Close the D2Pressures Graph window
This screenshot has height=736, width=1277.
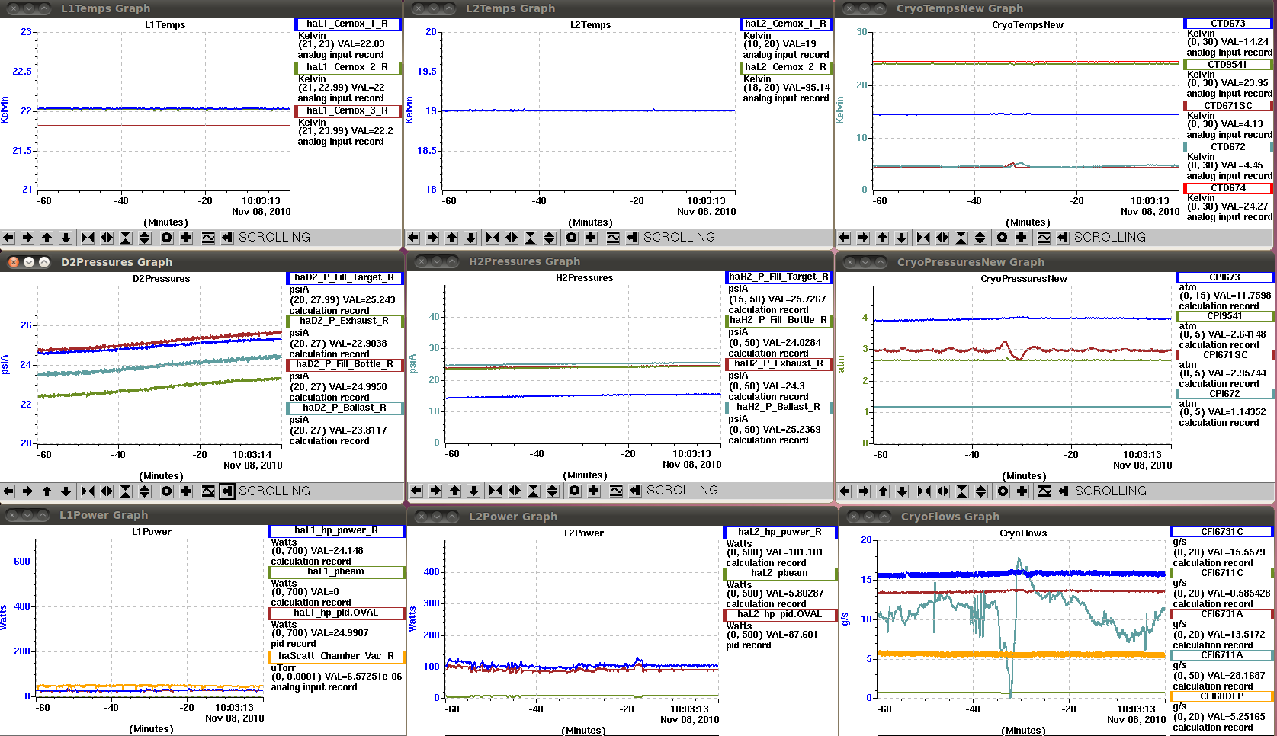pyautogui.click(x=13, y=262)
